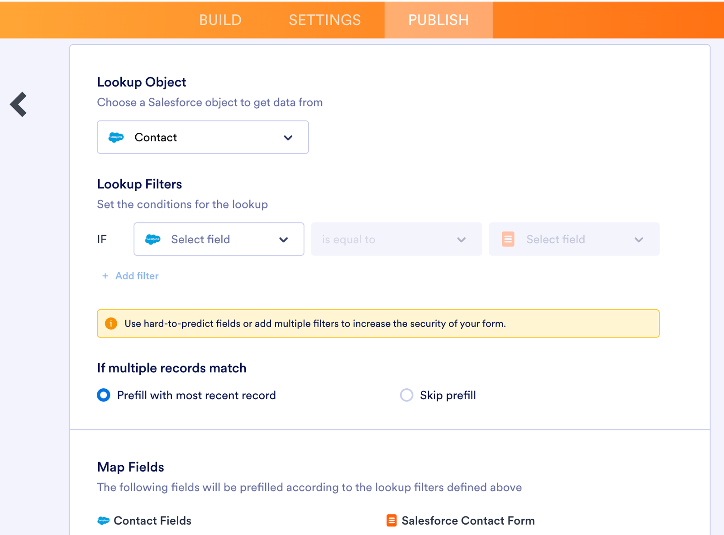Open the Contact lookup object dropdown

[203, 137]
